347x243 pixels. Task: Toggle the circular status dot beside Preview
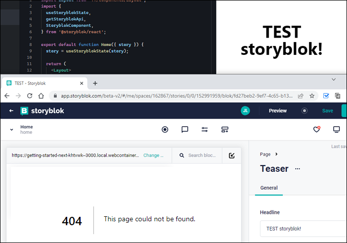pyautogui.click(x=304, y=111)
